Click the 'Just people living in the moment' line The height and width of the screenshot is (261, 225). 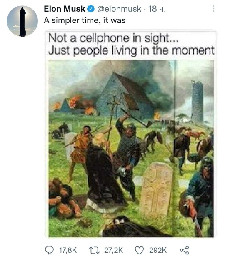[x=131, y=50]
